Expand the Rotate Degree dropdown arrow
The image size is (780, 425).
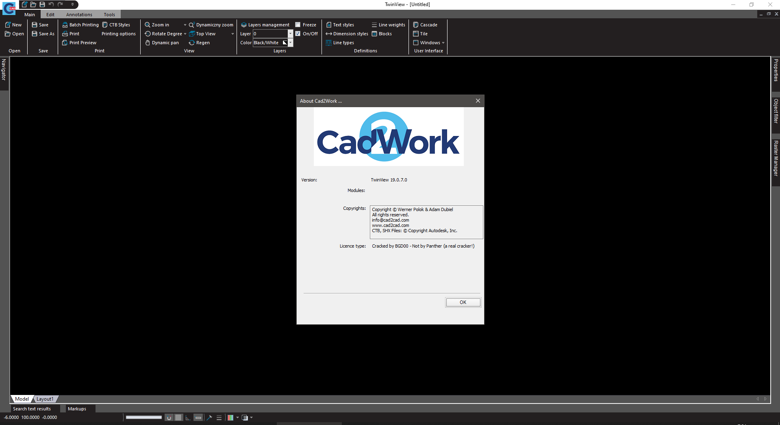(185, 34)
